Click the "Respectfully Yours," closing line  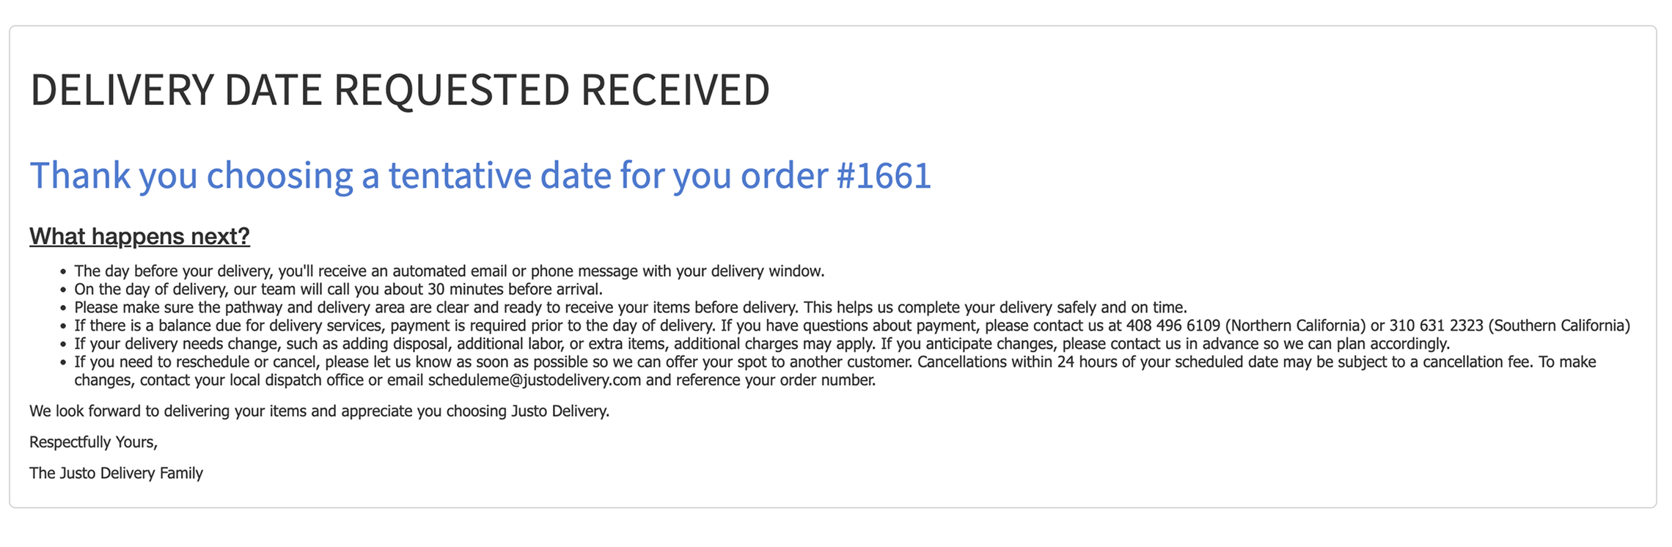tap(93, 442)
